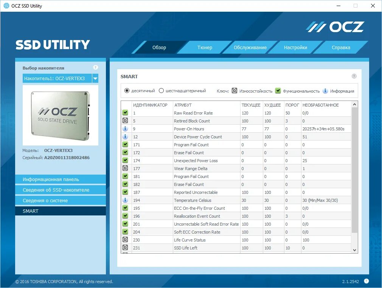382x288 pixels.
Task: Click the ХУДШЕЕ column header
Action: tap(272, 105)
